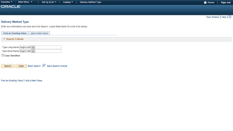Open the Main Menu dropdown
Viewport: 233px width, 131px height.
click(25, 2)
